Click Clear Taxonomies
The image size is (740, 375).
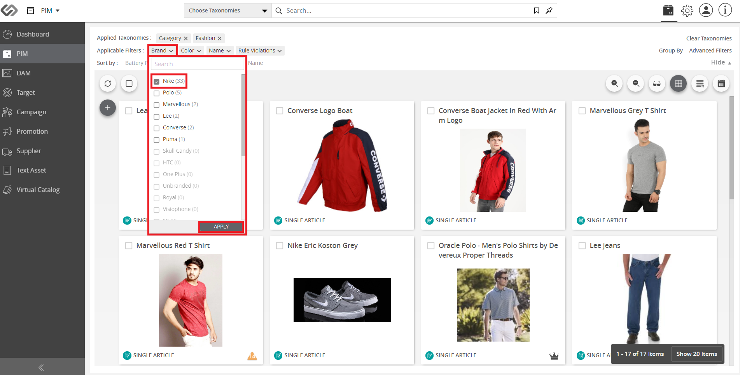(709, 38)
